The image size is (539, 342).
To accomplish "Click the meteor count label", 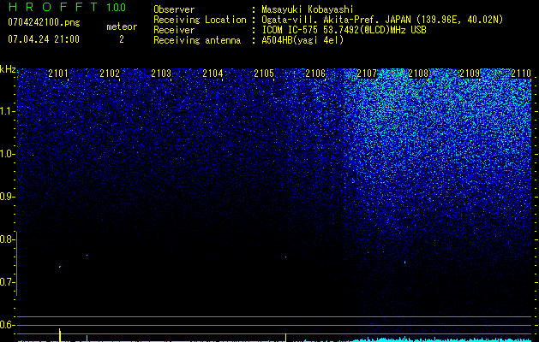I will pos(122,27).
